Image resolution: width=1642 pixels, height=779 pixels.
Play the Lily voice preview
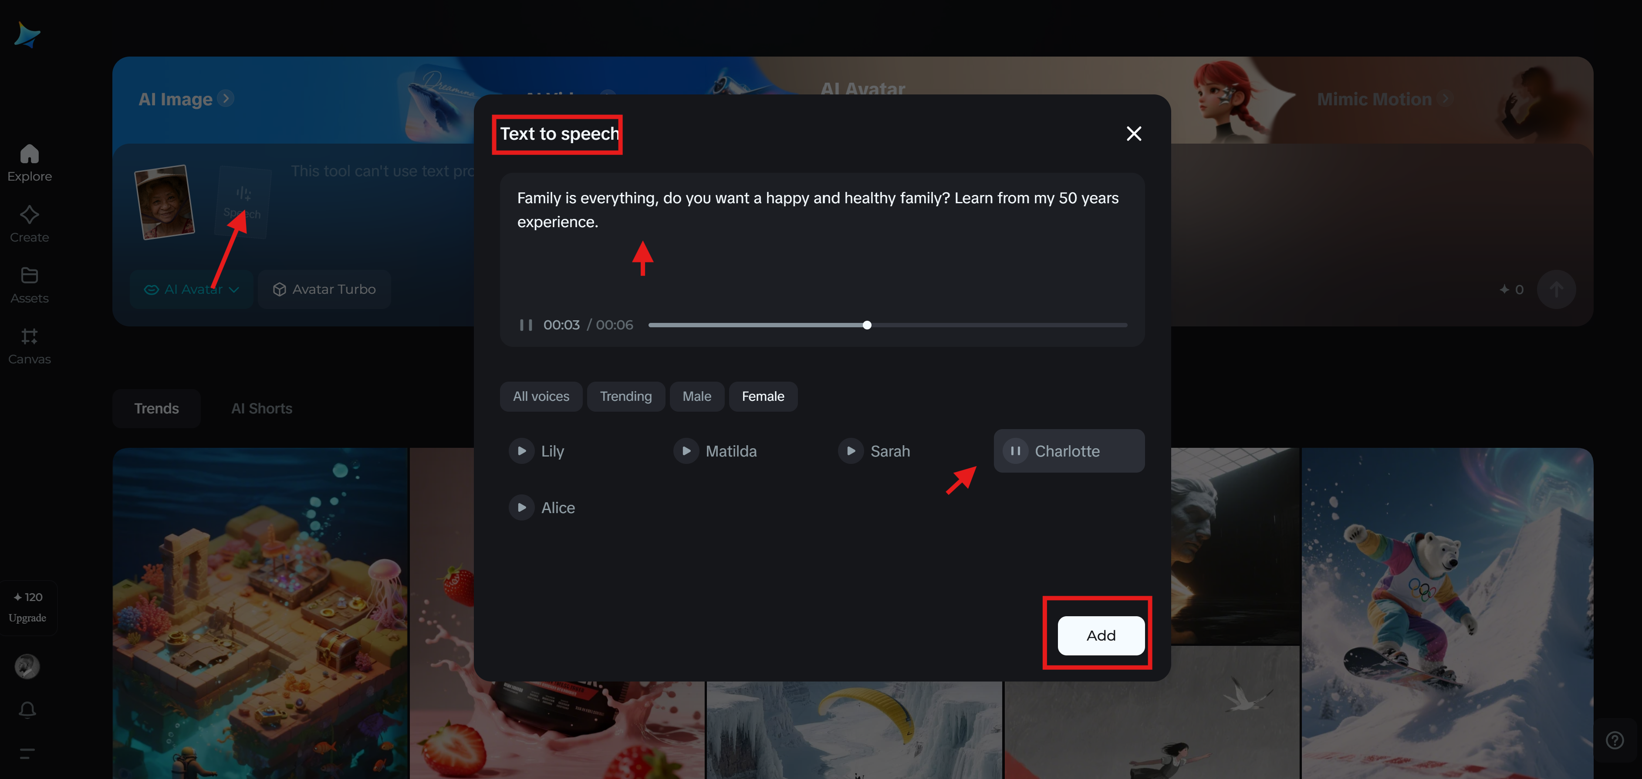521,451
